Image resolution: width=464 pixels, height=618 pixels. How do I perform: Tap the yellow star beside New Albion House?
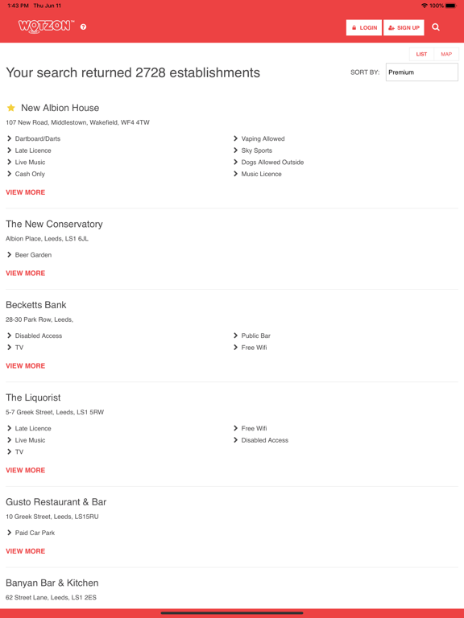click(x=11, y=108)
